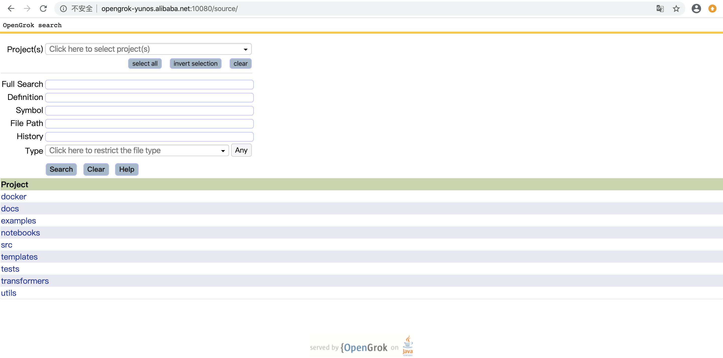Click invert selection button
Screen dimensions: 723x358
195,64
